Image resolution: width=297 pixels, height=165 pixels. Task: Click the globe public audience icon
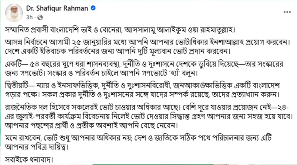pos(40,16)
